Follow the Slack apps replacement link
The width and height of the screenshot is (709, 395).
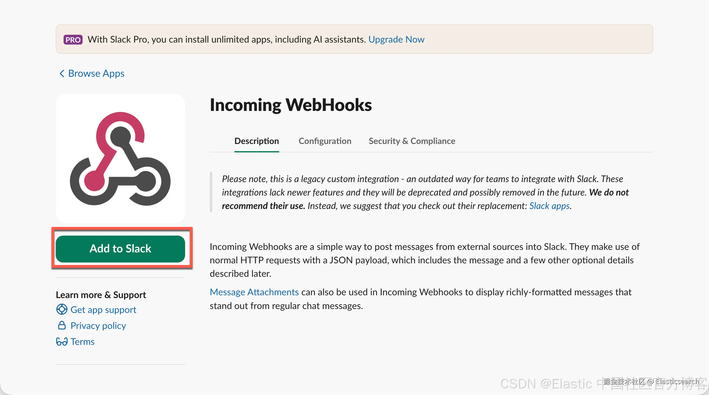tap(549, 206)
